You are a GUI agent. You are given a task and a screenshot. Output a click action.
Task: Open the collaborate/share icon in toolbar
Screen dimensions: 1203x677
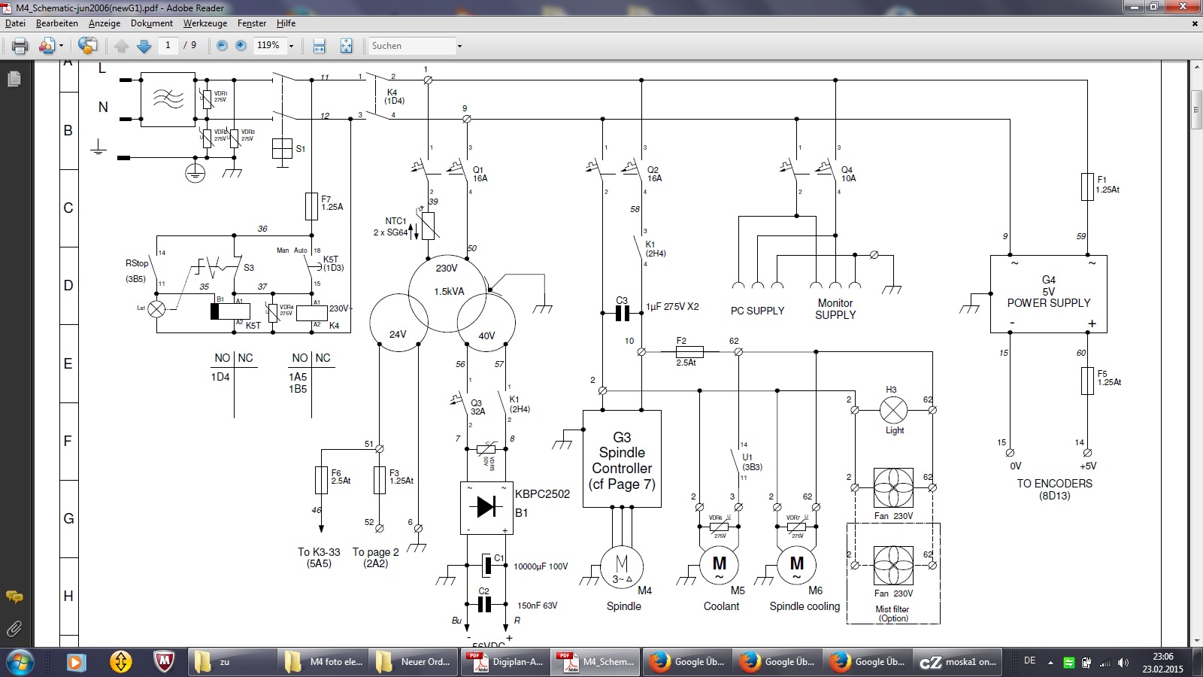click(x=47, y=46)
